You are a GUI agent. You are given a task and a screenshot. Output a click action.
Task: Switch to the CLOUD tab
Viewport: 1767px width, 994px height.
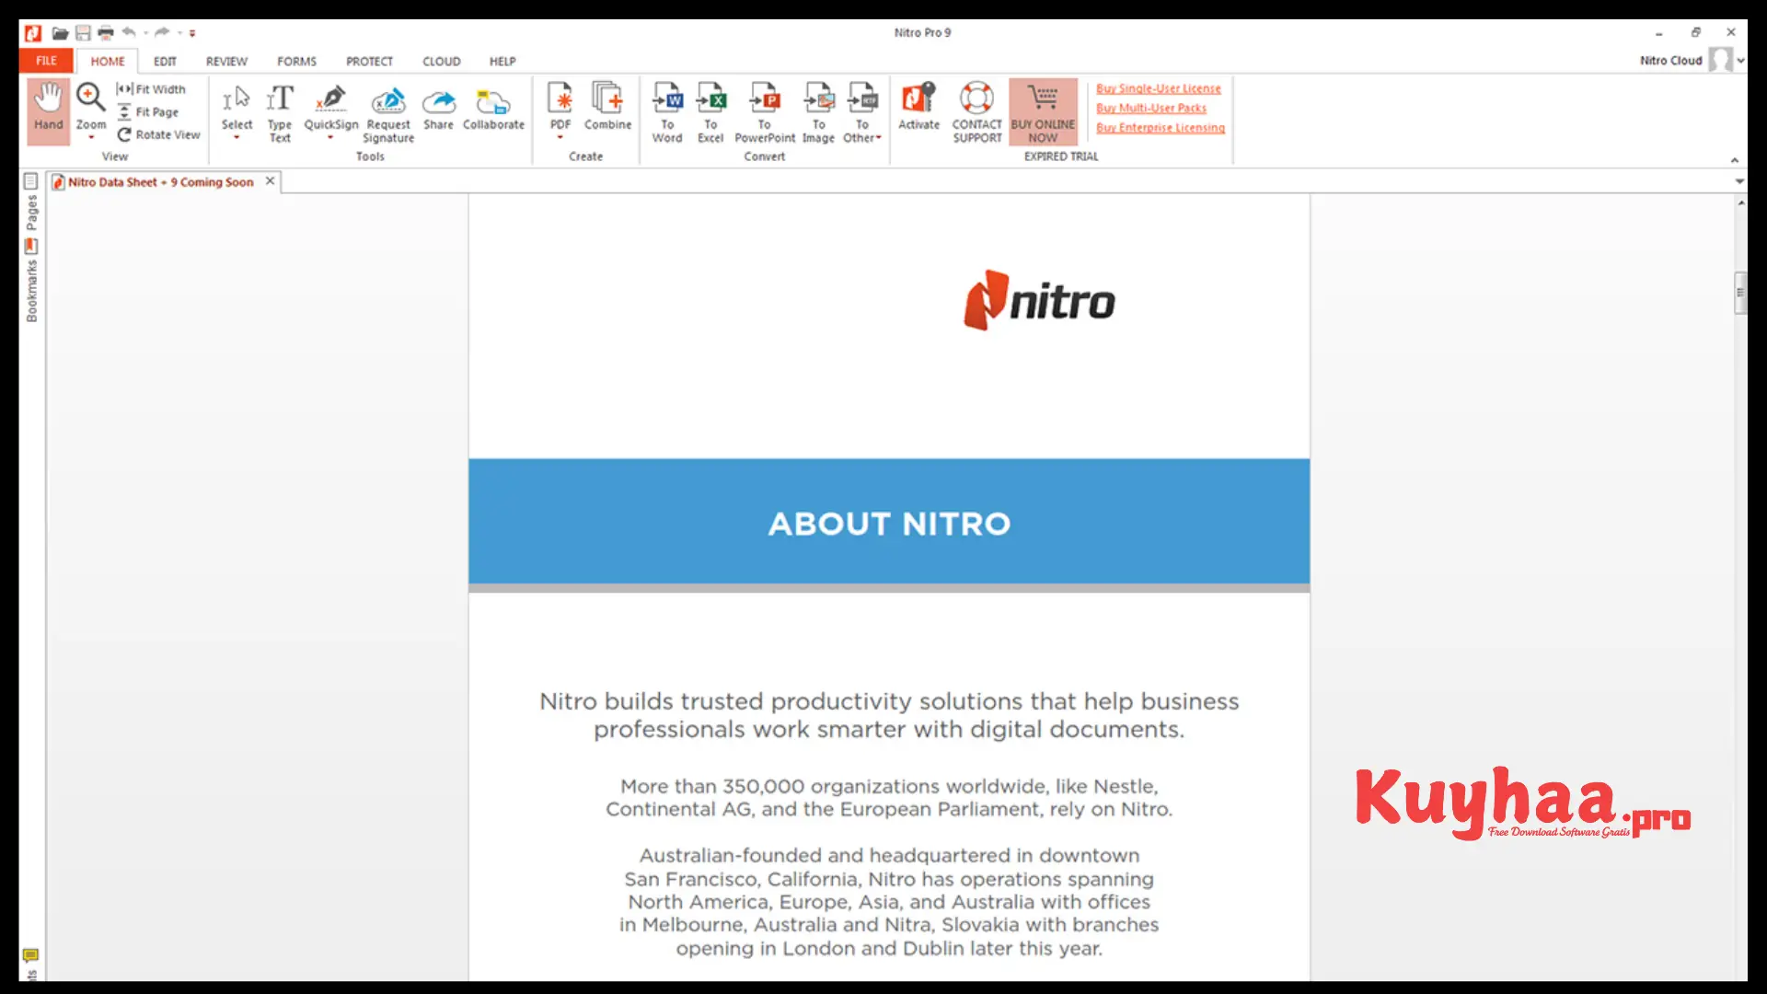pos(441,62)
